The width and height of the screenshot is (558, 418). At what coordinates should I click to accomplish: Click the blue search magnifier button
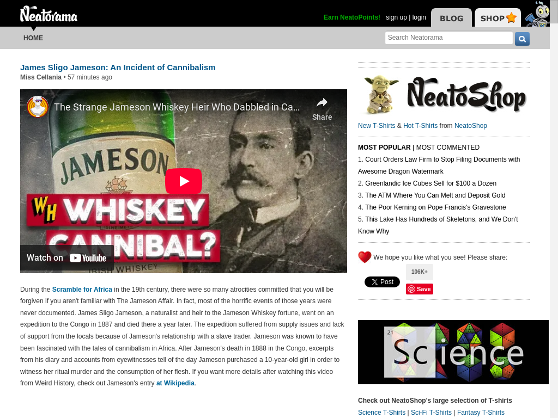coord(522,39)
